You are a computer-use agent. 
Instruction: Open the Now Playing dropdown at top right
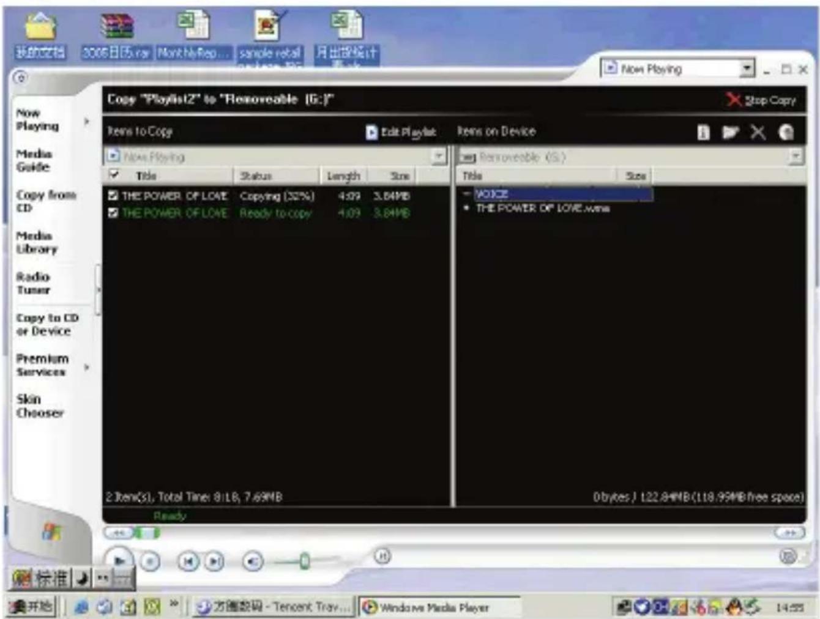pyautogui.click(x=747, y=69)
